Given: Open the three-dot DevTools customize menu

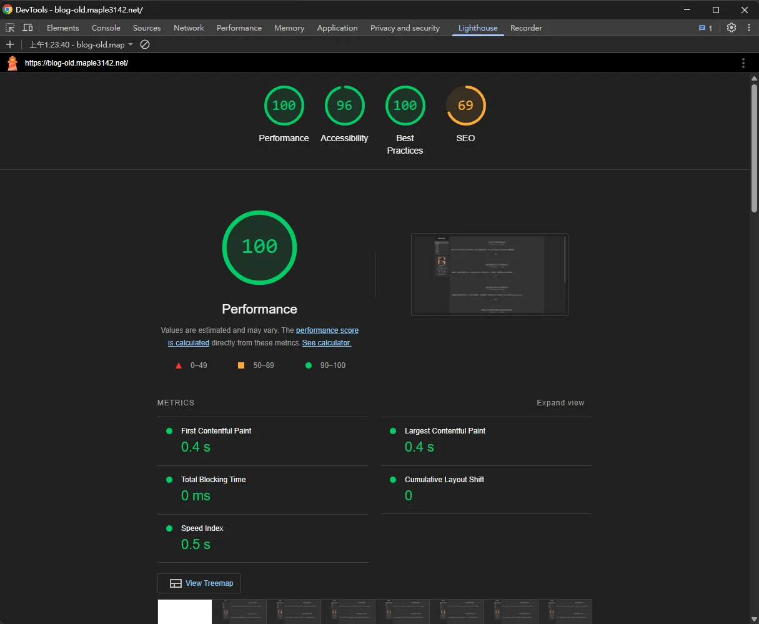Looking at the screenshot, I should pyautogui.click(x=749, y=27).
